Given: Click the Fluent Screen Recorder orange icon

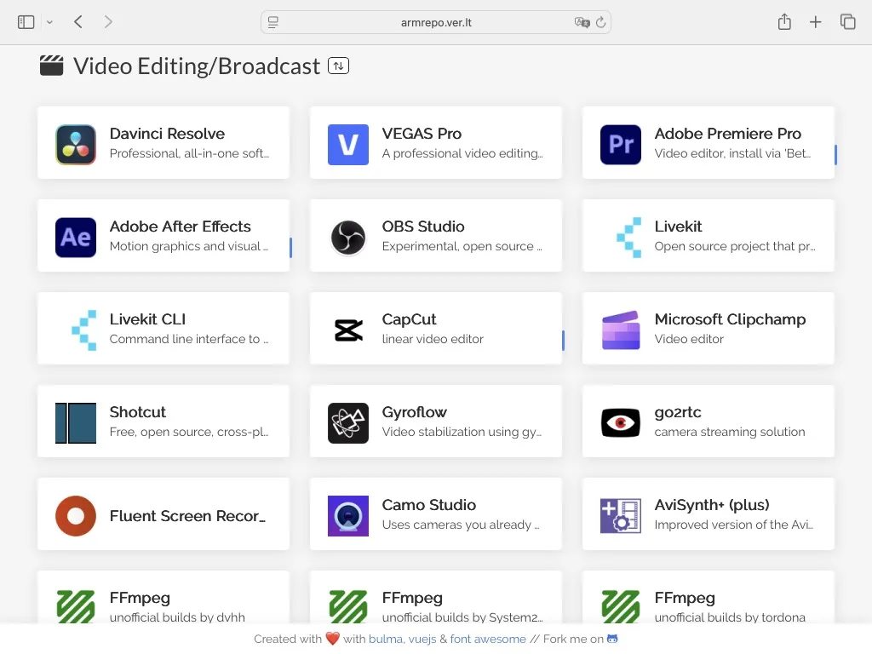Looking at the screenshot, I should [76, 516].
